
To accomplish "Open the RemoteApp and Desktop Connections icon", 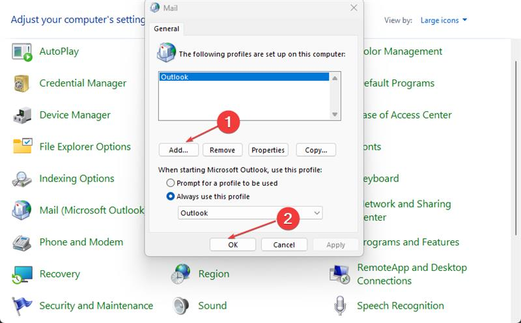I will (x=339, y=274).
